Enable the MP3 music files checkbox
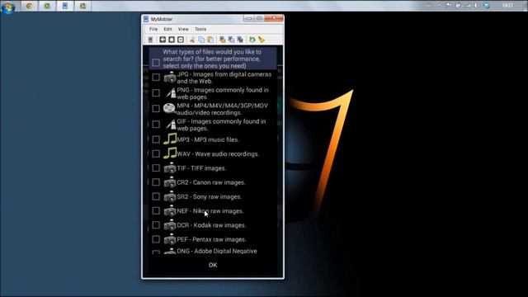This screenshot has width=528, height=297. (x=156, y=139)
